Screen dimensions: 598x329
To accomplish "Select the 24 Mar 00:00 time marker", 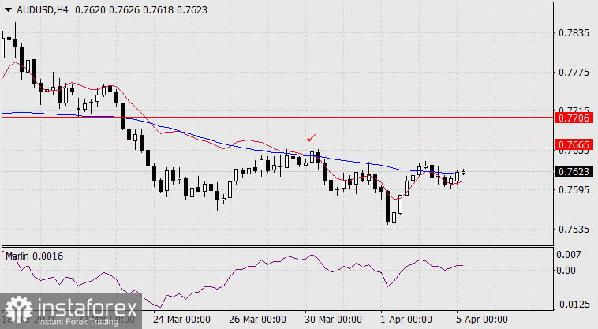I will 183,321.
